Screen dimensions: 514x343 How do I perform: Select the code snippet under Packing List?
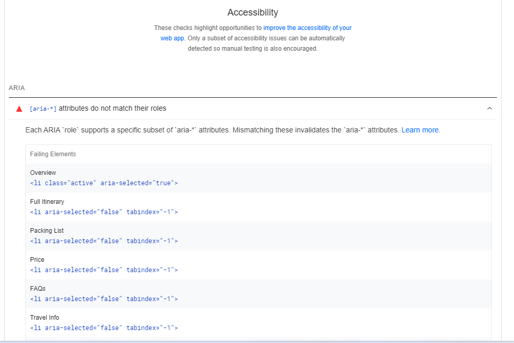point(104,241)
